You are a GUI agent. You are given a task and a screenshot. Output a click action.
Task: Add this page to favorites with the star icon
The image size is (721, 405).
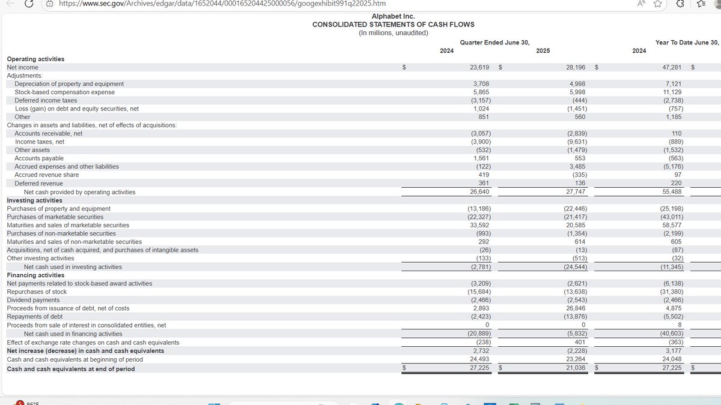pyautogui.click(x=658, y=4)
